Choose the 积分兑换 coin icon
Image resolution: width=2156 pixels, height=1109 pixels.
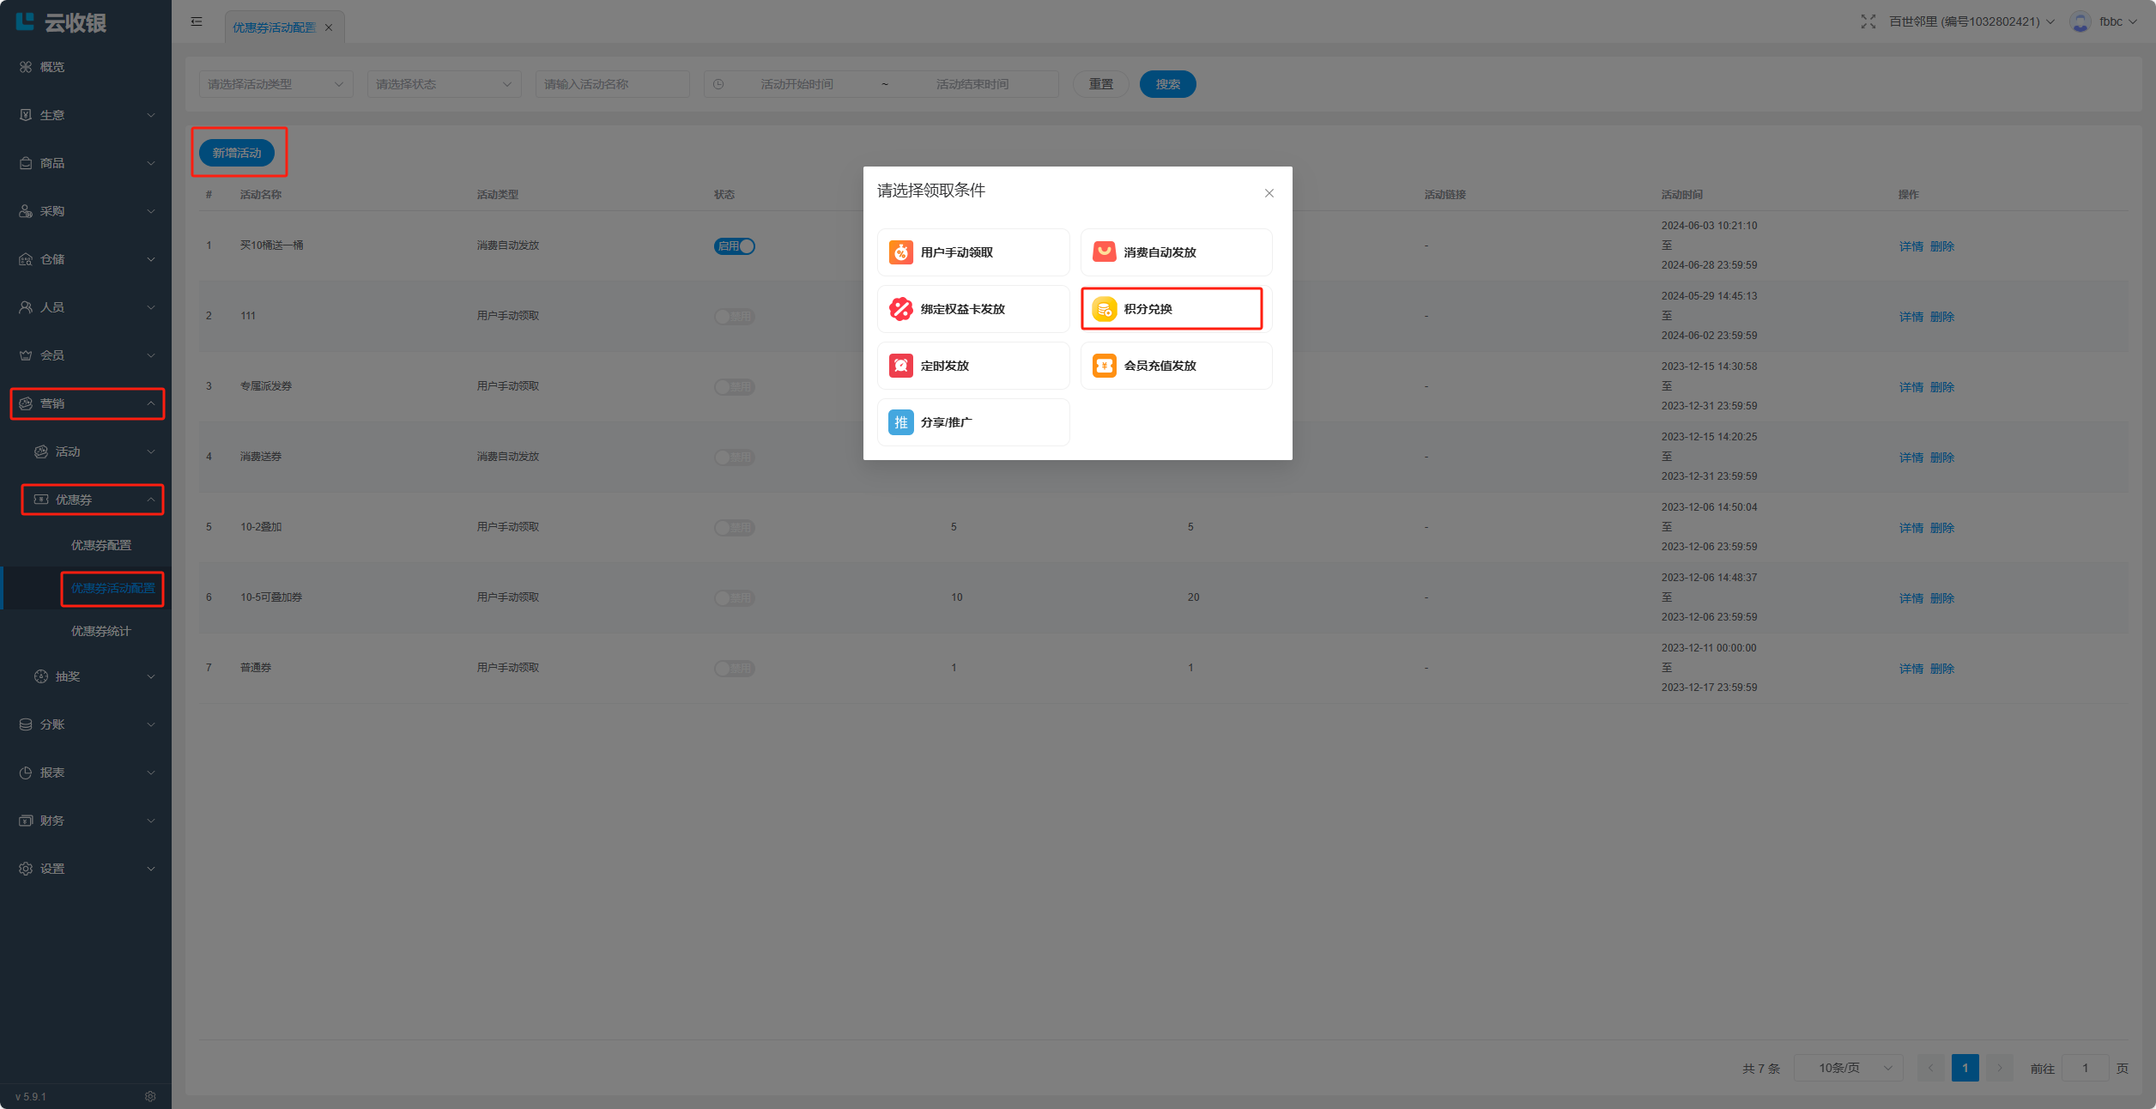click(x=1104, y=309)
